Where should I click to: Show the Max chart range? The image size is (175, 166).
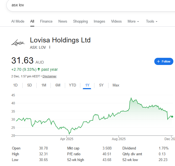116,85
